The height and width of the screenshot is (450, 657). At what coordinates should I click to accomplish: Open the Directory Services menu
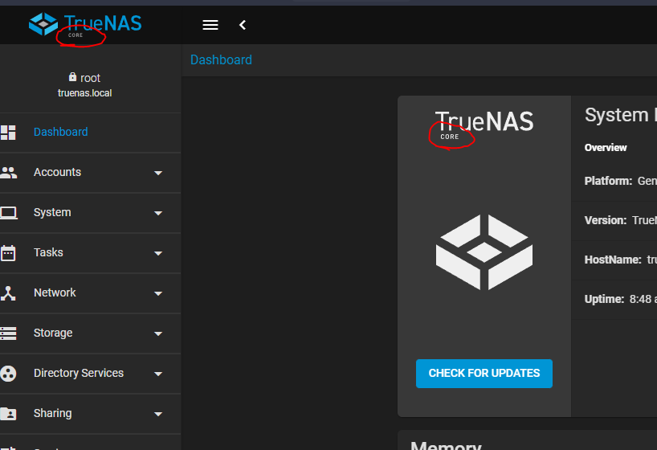[91, 373]
